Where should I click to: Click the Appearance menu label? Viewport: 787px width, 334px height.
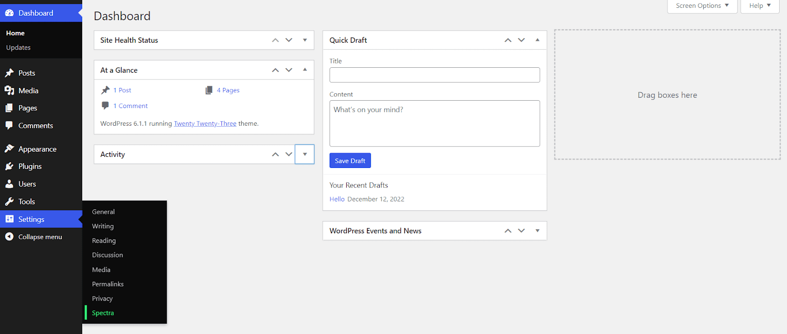click(37, 149)
